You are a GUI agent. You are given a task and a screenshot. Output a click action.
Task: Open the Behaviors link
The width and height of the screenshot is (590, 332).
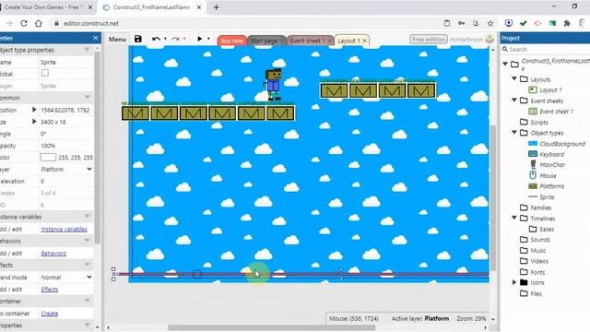click(53, 254)
